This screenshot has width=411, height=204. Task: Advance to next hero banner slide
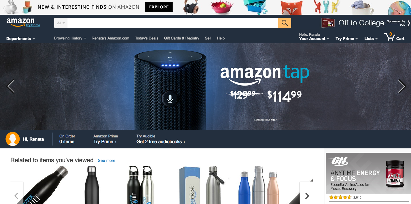point(401,86)
